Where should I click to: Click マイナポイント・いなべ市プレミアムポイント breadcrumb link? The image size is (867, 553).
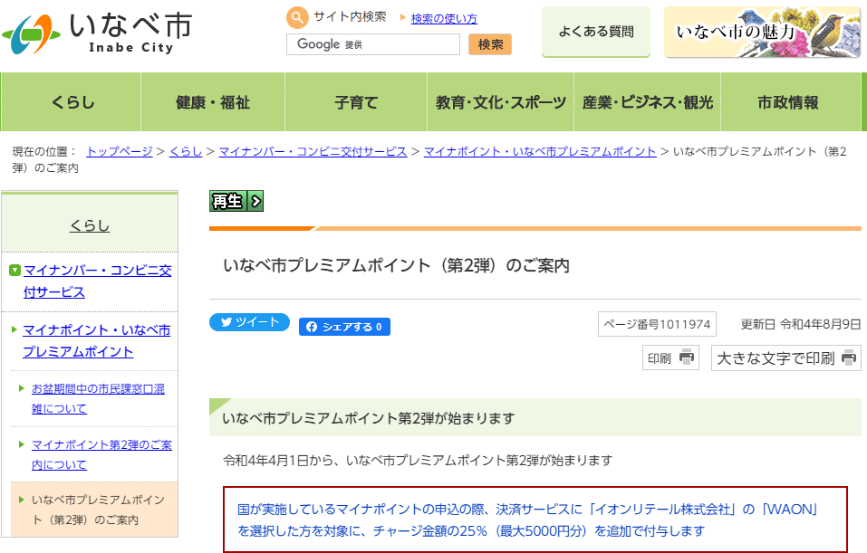[x=540, y=151]
